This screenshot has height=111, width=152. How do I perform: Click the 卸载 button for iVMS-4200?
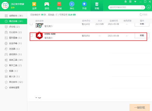(142, 35)
